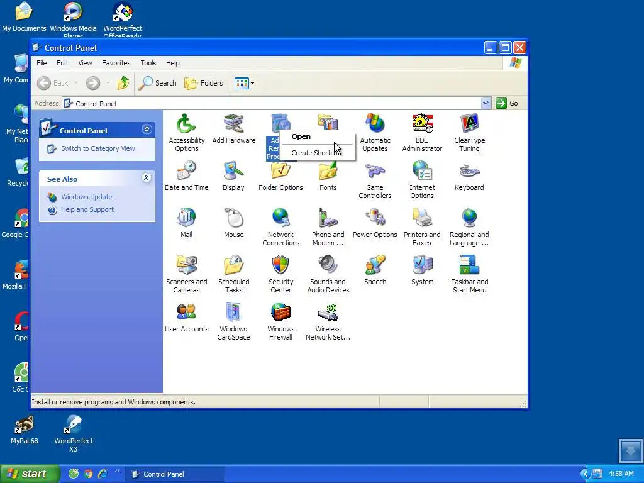644x483 pixels.
Task: Select Sounds and Audio Devices icon
Action: [x=328, y=274]
